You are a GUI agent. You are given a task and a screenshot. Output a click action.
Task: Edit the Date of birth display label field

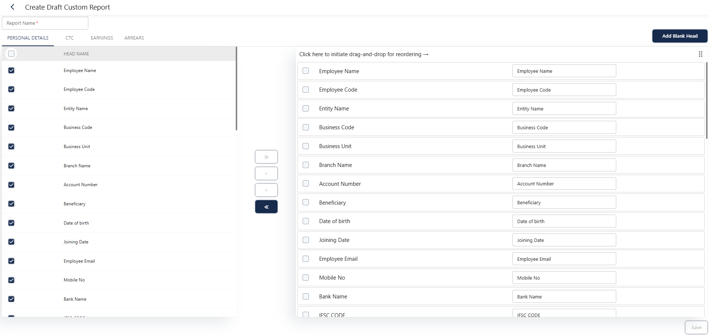(x=564, y=221)
